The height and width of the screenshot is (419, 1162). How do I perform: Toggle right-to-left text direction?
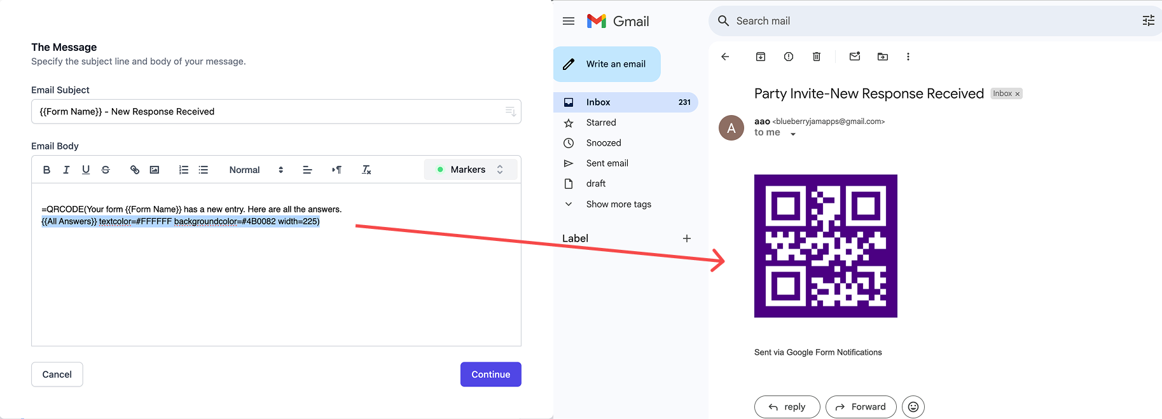337,170
